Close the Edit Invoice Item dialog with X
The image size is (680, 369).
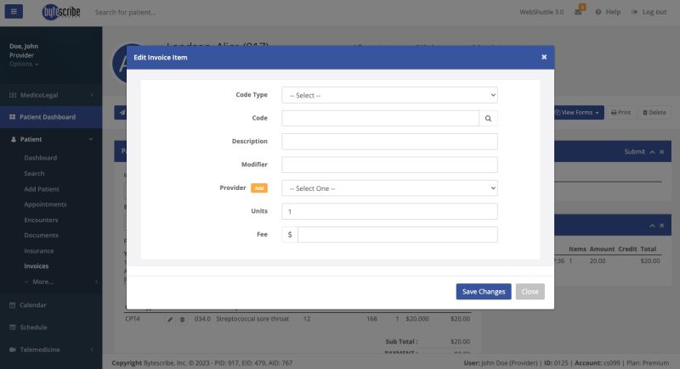[544, 57]
